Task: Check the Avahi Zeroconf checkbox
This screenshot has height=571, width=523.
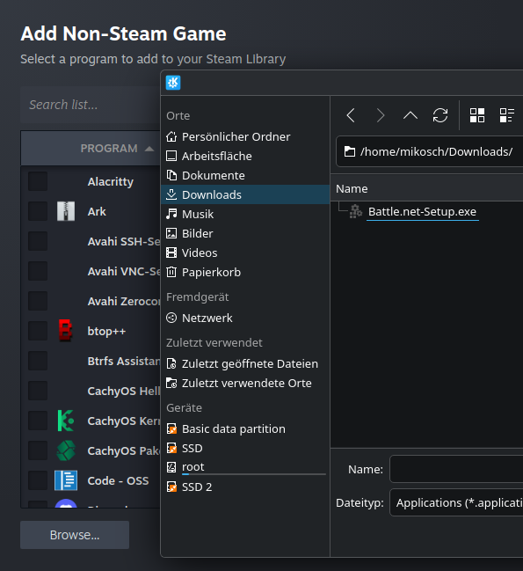Action: tap(38, 301)
